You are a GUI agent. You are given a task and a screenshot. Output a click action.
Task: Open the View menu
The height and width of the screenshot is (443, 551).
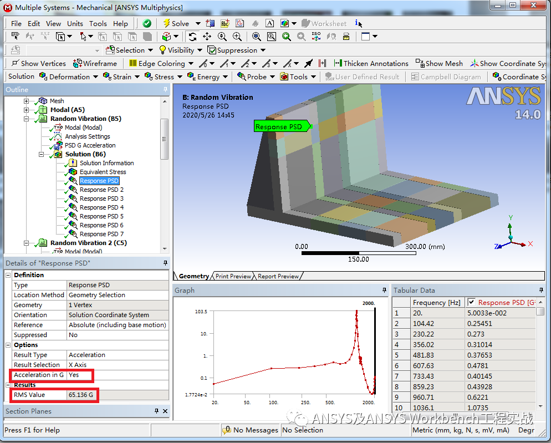click(x=53, y=23)
